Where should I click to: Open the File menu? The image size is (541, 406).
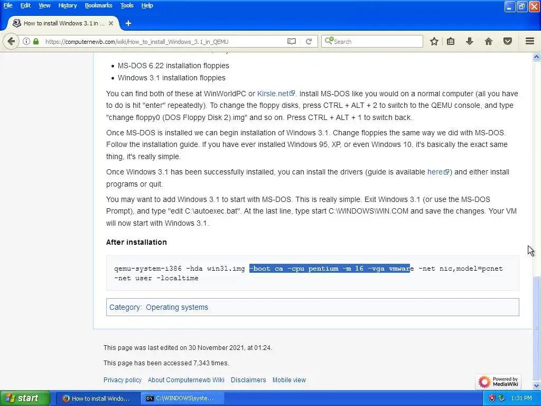coord(8,5)
